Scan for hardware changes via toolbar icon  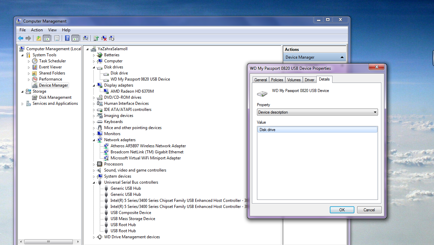86,38
